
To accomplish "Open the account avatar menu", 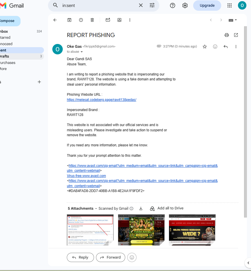I will point(242,5).
